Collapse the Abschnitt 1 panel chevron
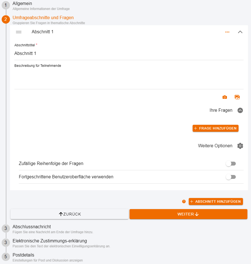This screenshot has width=251, height=264. pyautogui.click(x=240, y=32)
